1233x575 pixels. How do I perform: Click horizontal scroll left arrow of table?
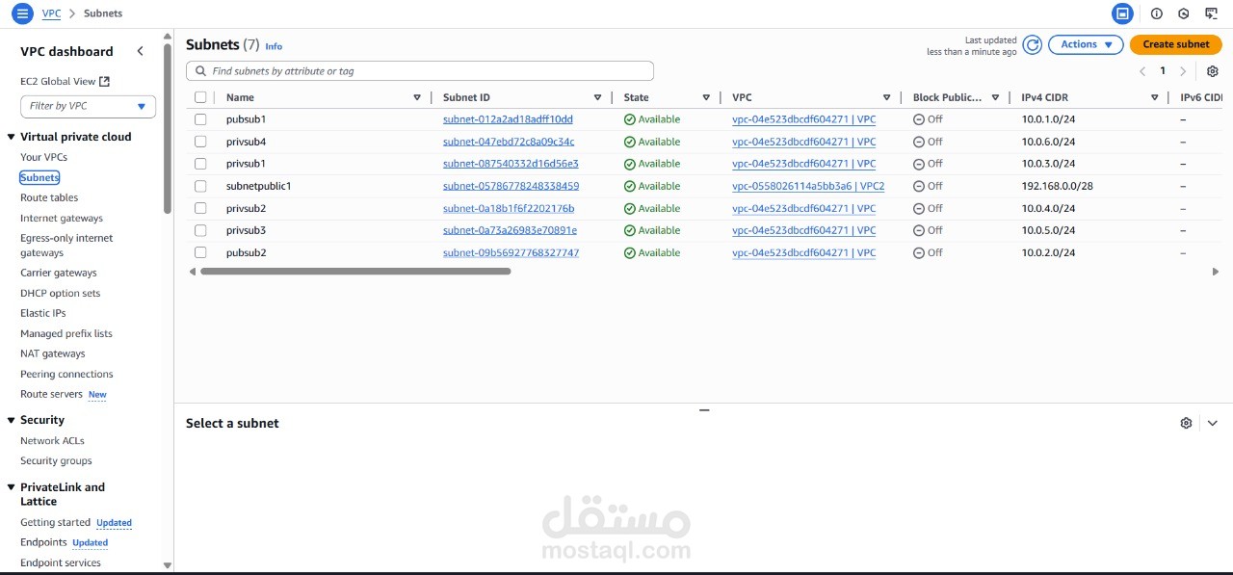[193, 272]
